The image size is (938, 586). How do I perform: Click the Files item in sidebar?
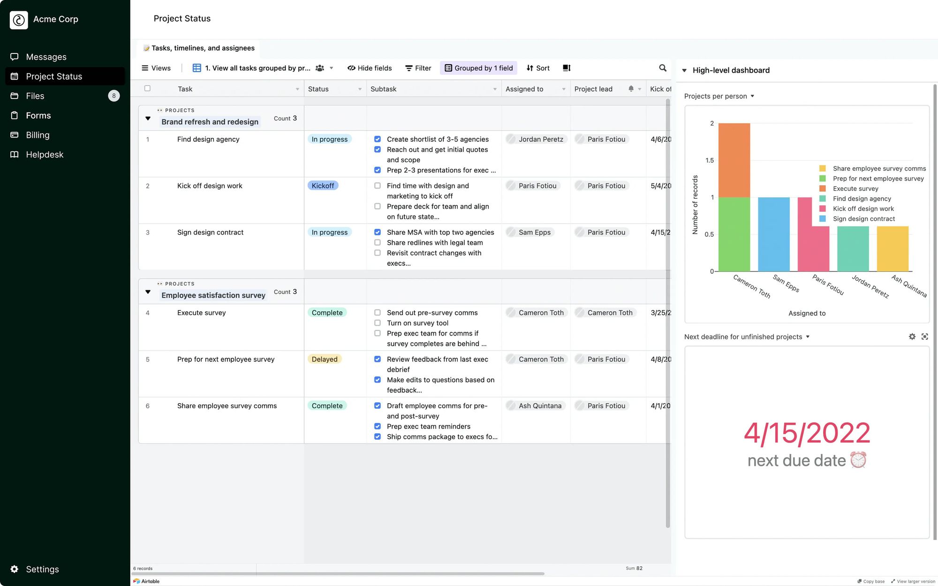click(35, 96)
